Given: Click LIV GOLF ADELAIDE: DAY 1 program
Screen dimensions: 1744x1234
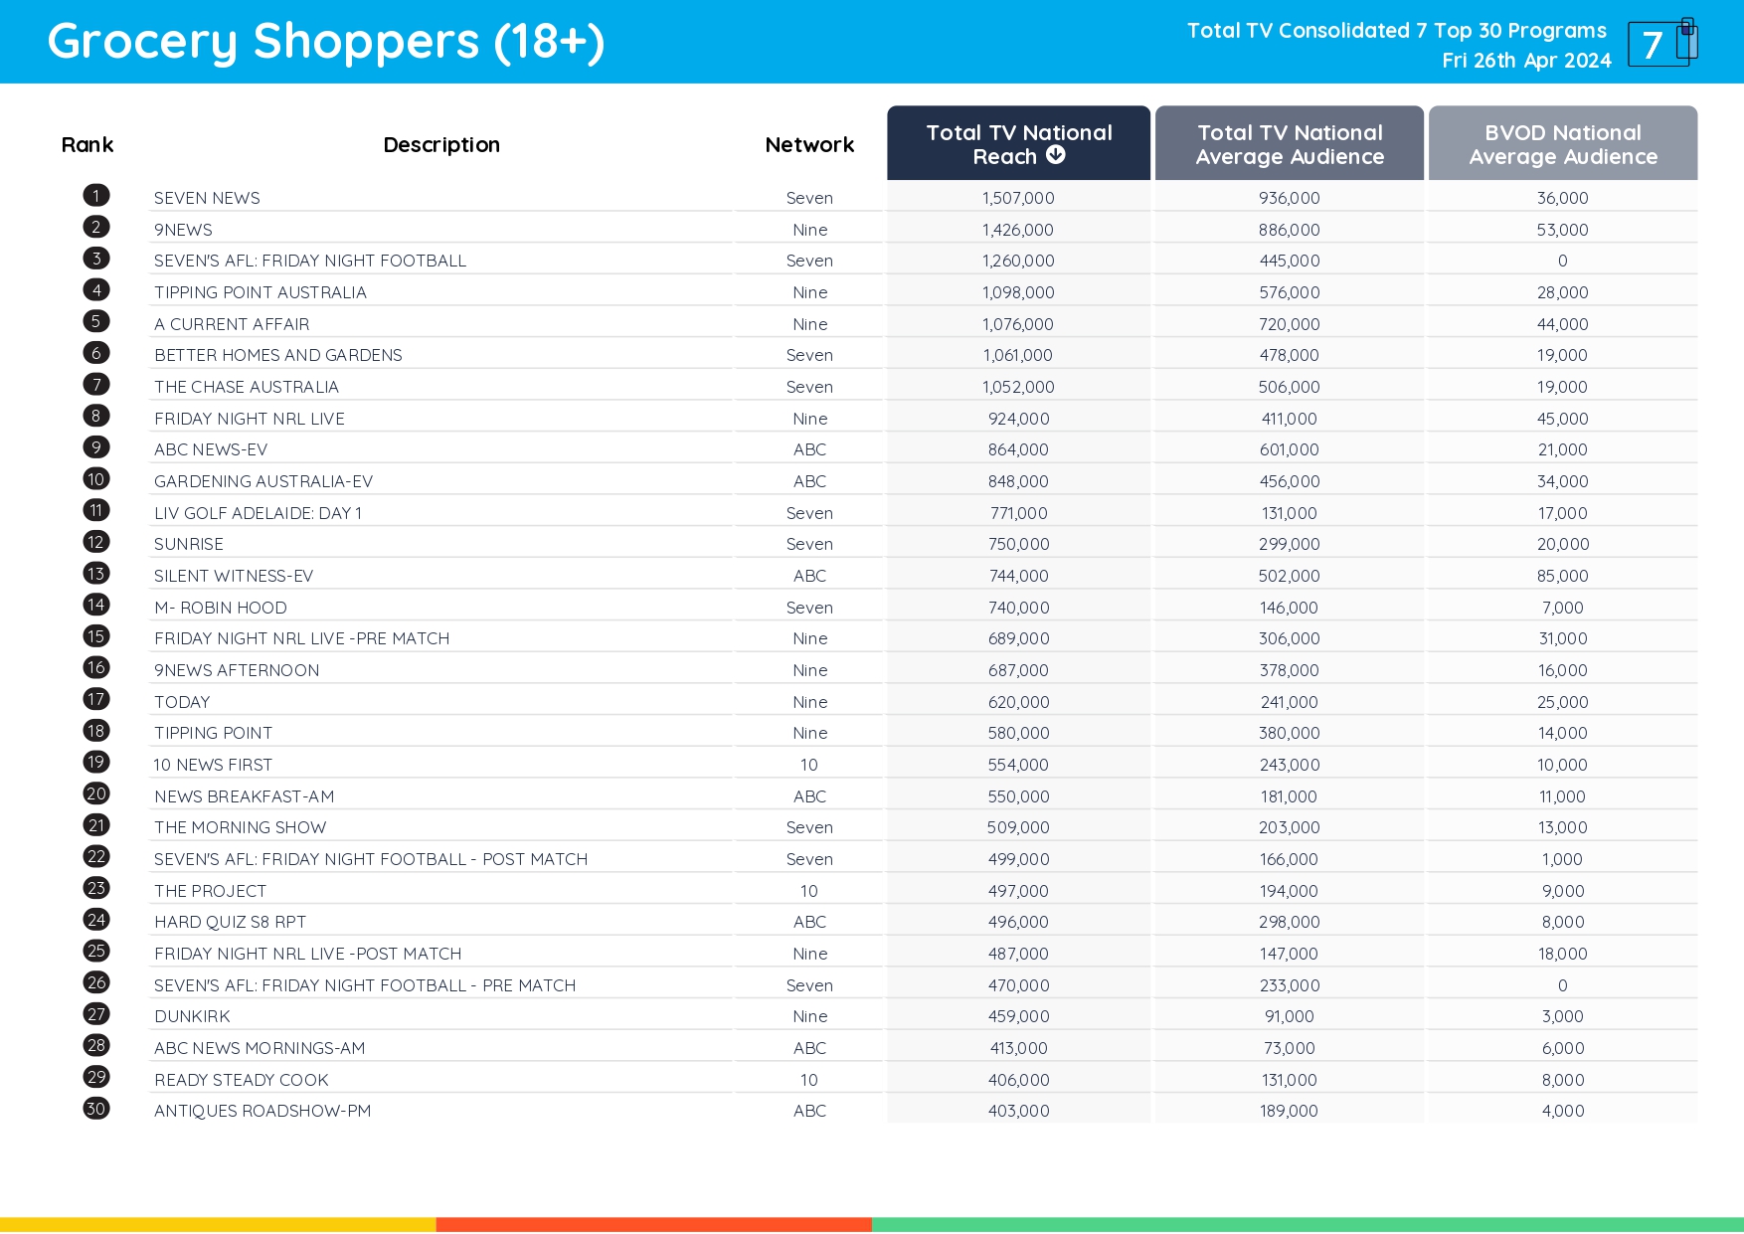Looking at the screenshot, I should (259, 513).
